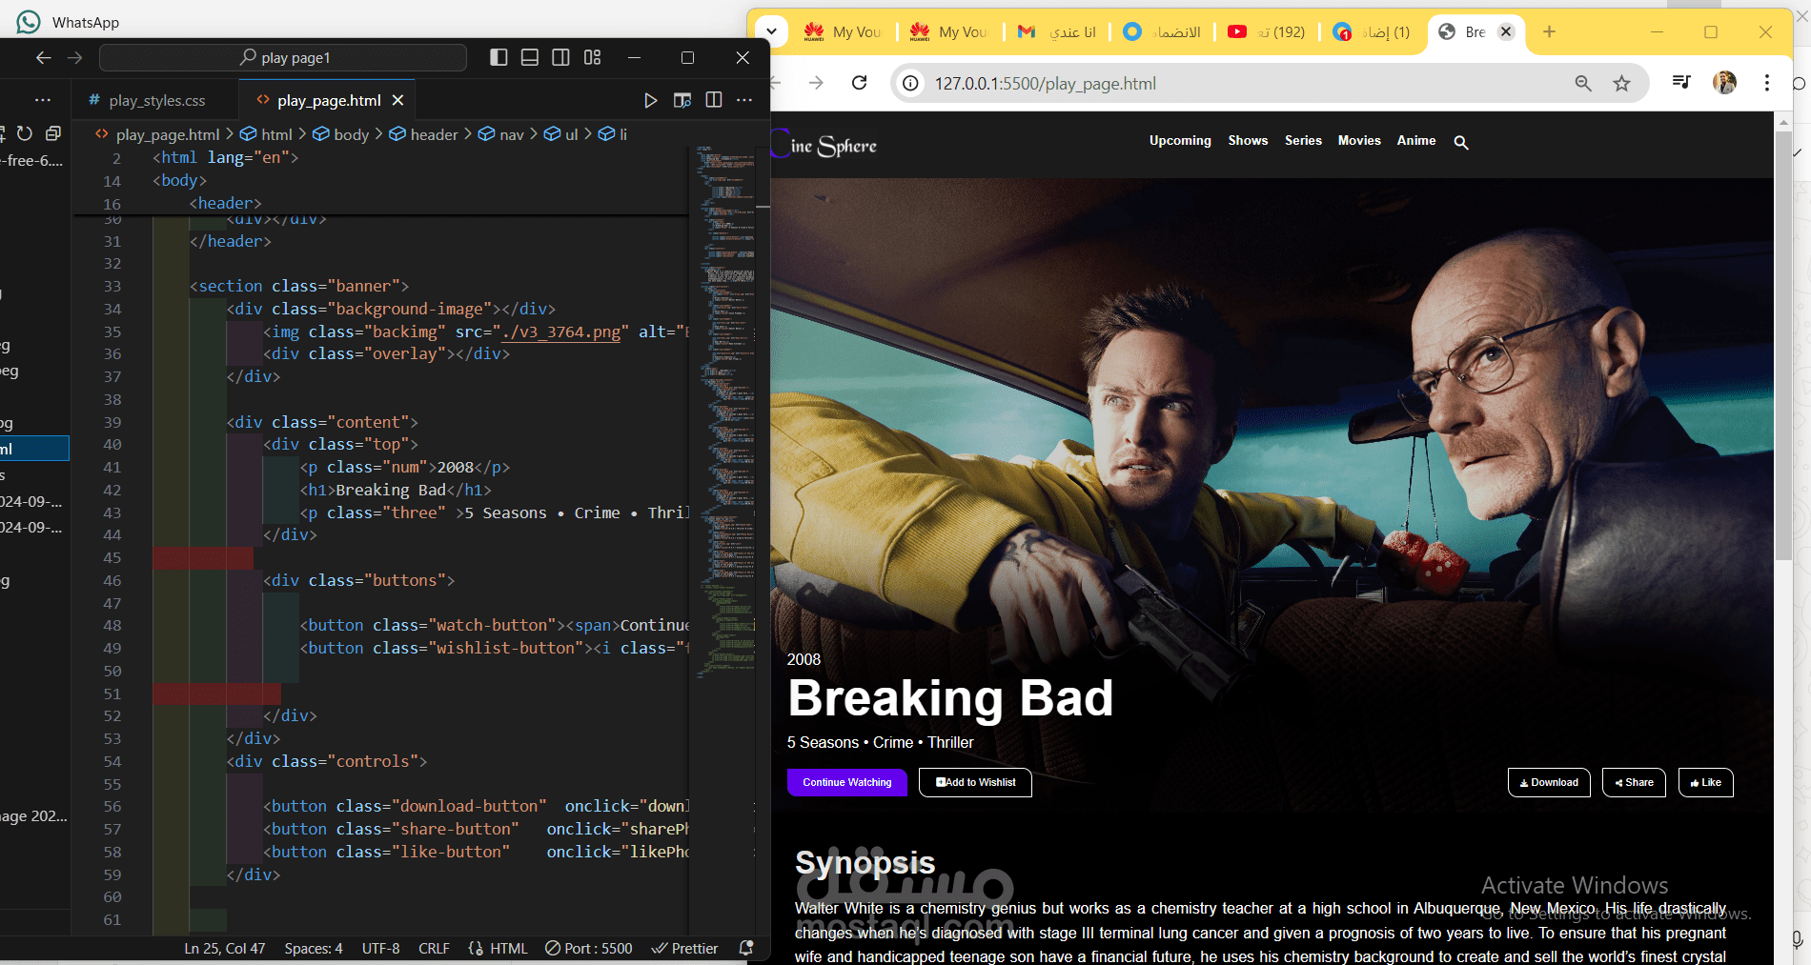Toggle the VS Code secondary side bar
Viewport: 1811px width, 965px height.
point(561,58)
